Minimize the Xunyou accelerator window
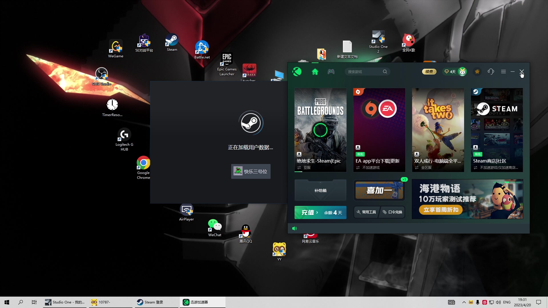Image resolution: width=548 pixels, height=308 pixels. [x=513, y=72]
